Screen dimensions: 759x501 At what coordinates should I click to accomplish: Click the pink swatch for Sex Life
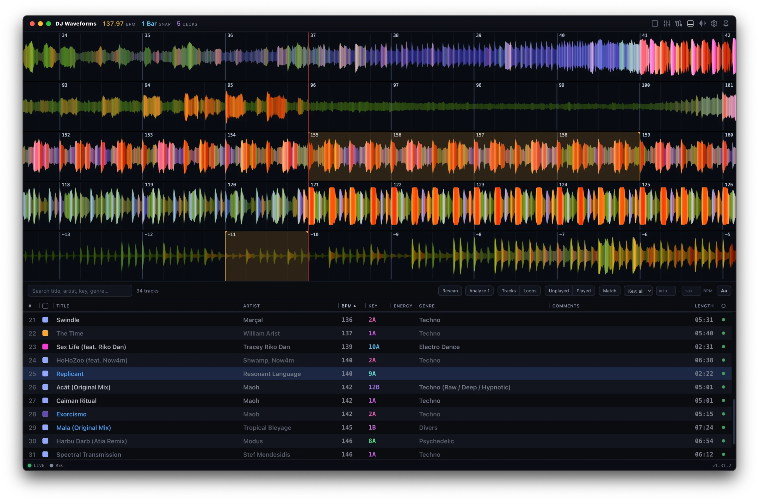[x=45, y=347]
